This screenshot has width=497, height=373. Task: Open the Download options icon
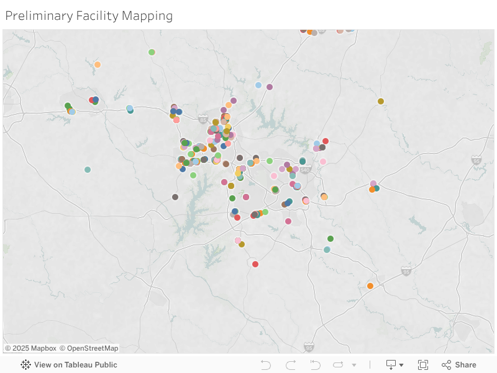point(391,364)
